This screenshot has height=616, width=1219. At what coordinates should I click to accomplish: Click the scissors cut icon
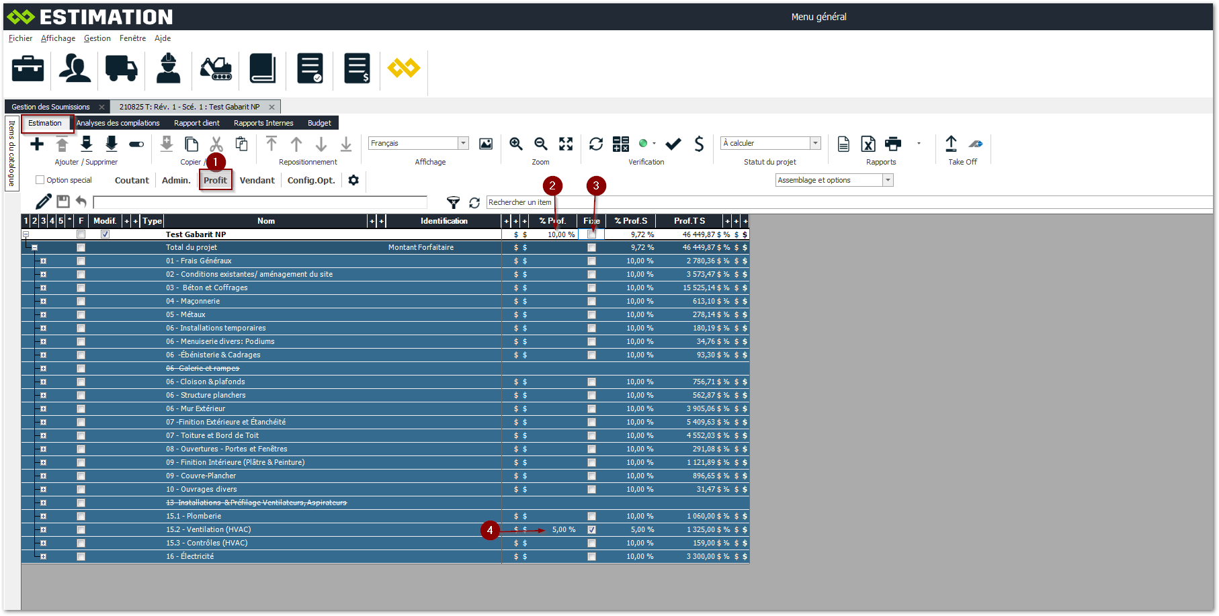[x=216, y=144]
